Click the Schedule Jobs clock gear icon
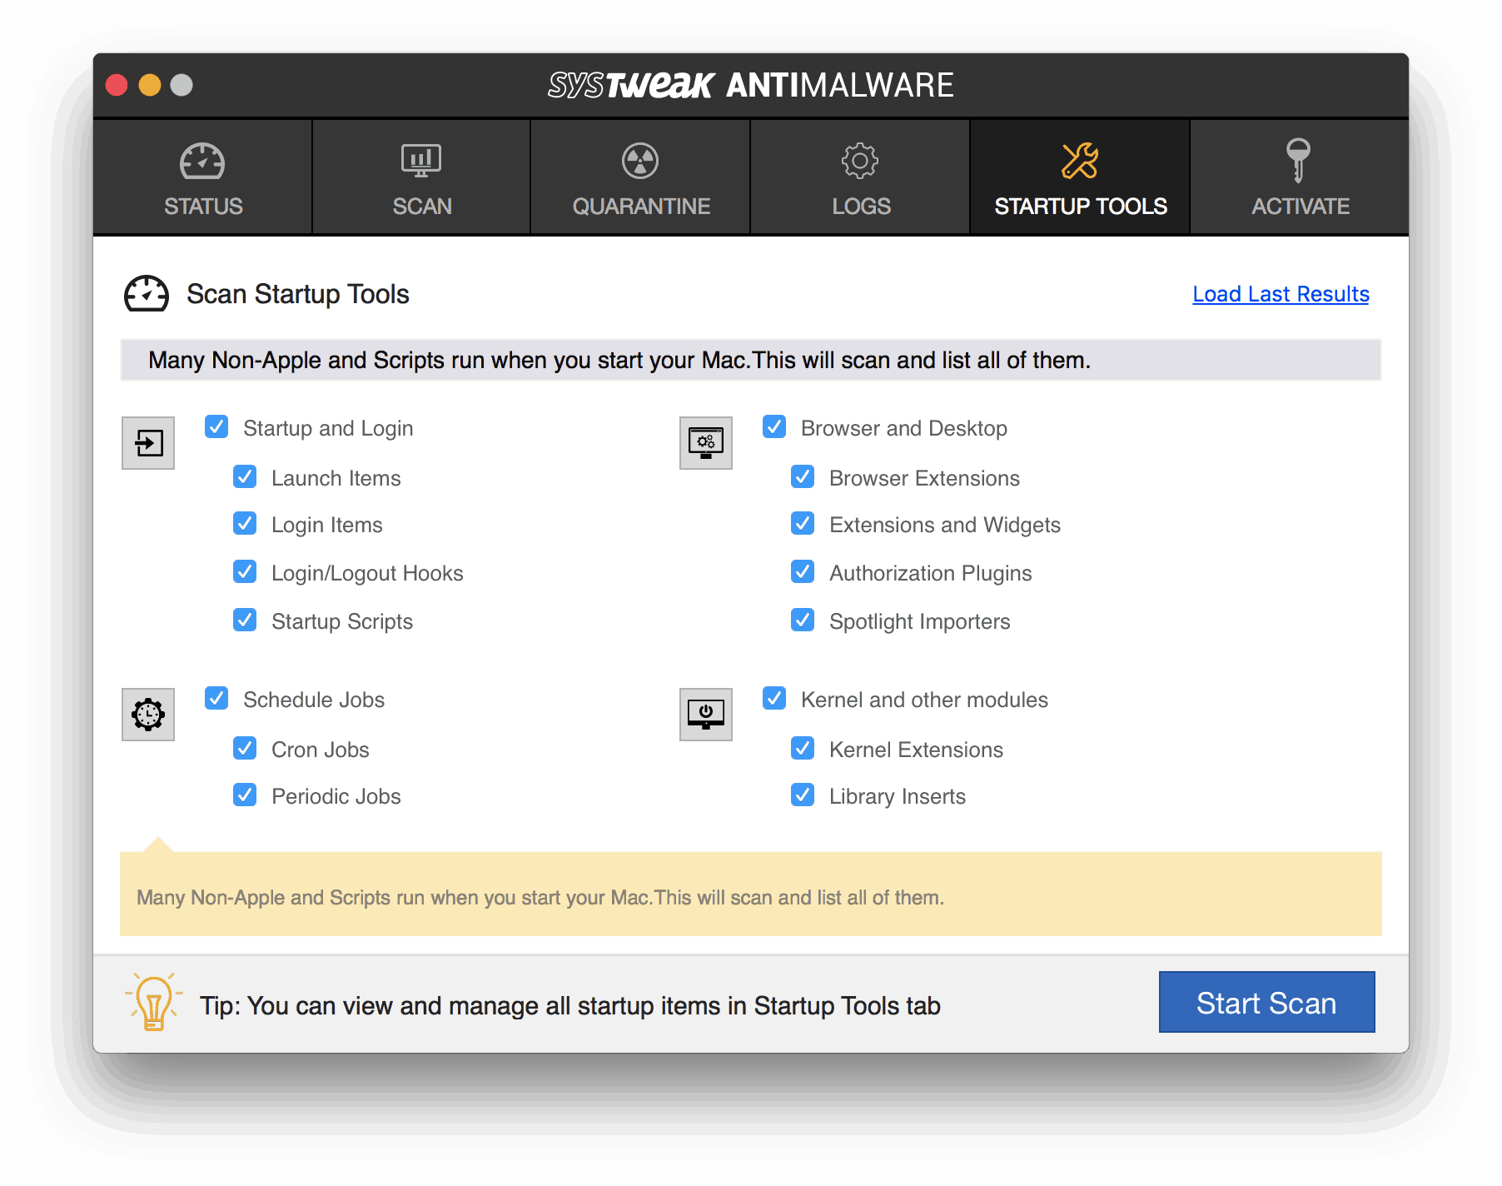 click(148, 715)
